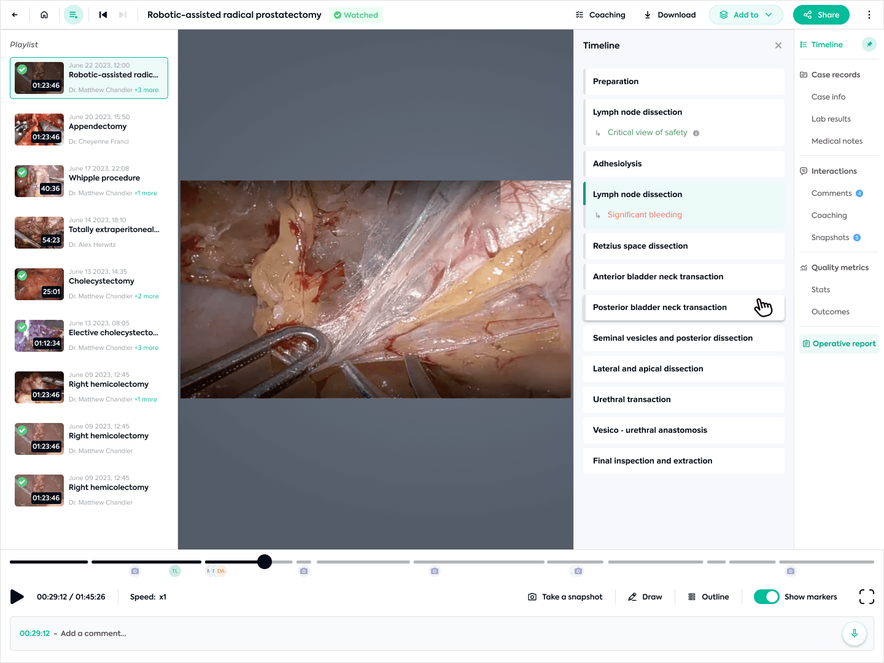
Task: Show +2 more on Cholecystectomy
Action: click(147, 297)
